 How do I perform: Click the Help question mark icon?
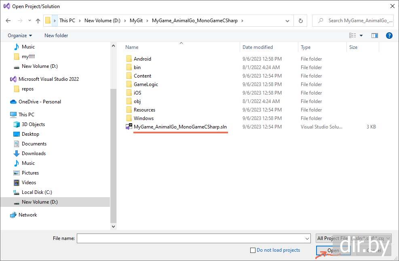pos(389,36)
